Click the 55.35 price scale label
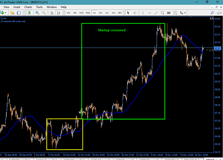The image size is (223, 160). pyautogui.click(x=218, y=144)
